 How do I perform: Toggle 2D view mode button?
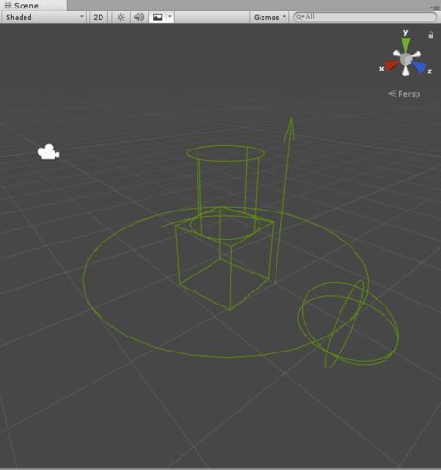(x=99, y=17)
